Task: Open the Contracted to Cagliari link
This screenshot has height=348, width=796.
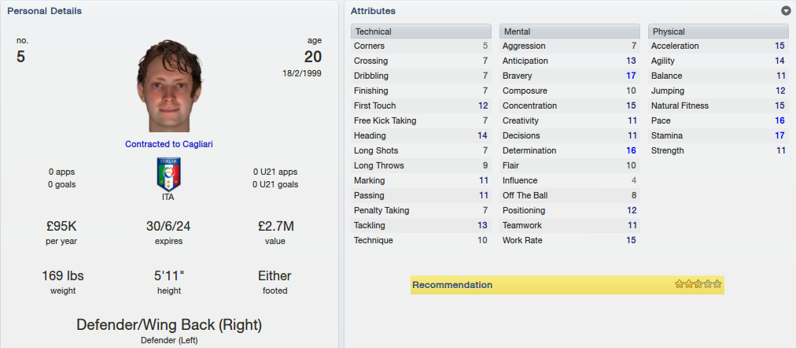Action: pyautogui.click(x=169, y=144)
